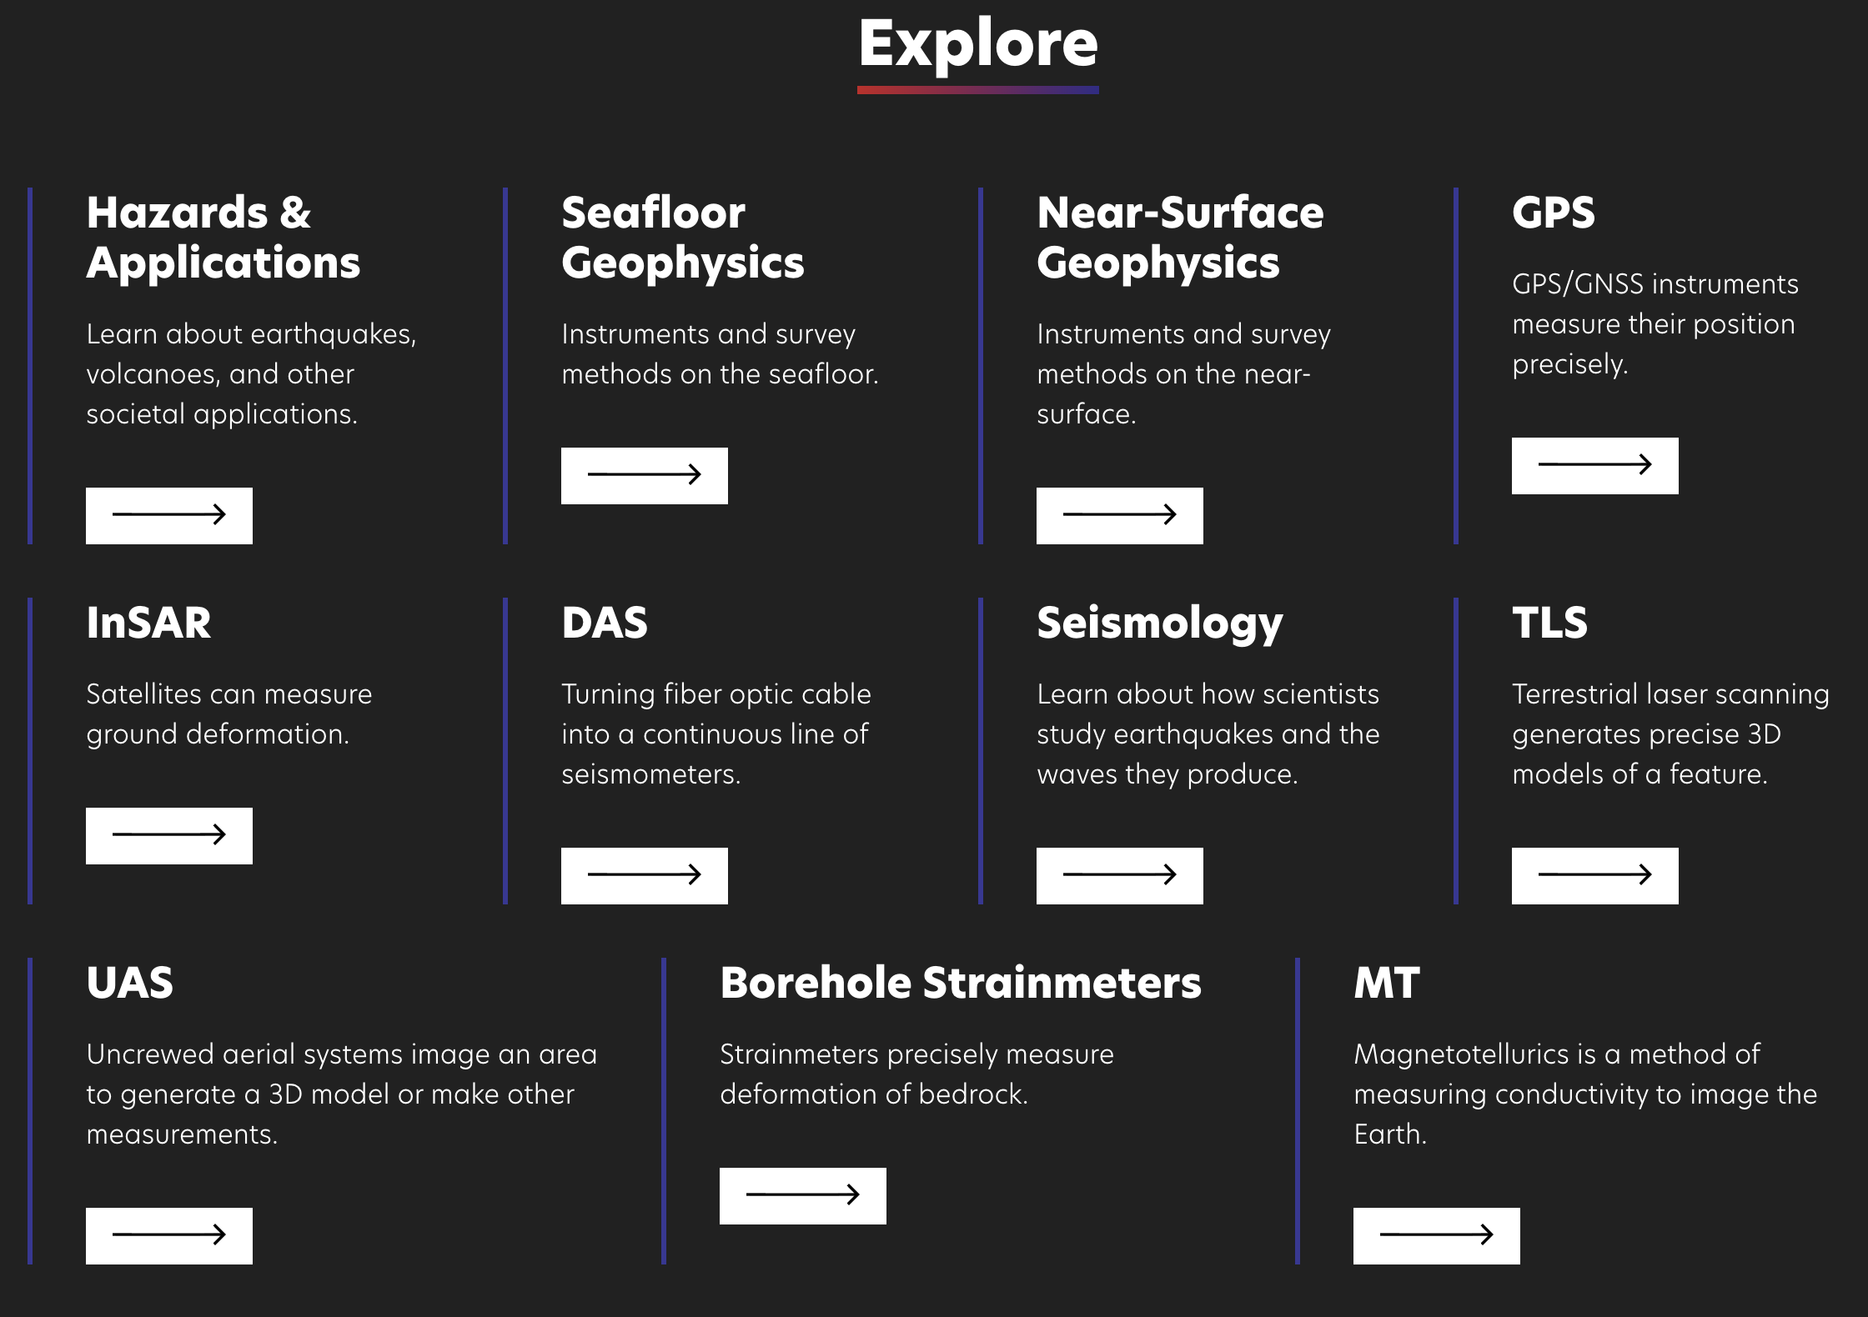The image size is (1868, 1317).
Task: Go to TLS using its arrow button
Action: 1595,875
